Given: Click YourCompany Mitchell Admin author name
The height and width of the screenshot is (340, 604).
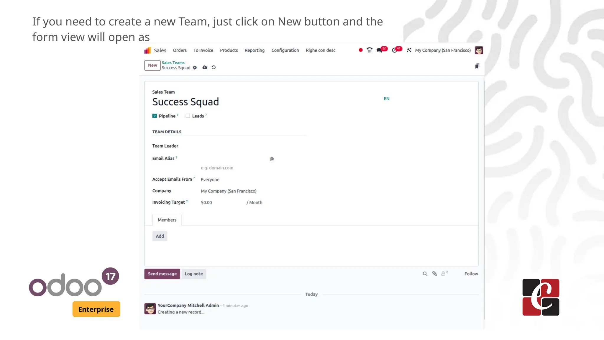Looking at the screenshot, I should [x=188, y=305].
